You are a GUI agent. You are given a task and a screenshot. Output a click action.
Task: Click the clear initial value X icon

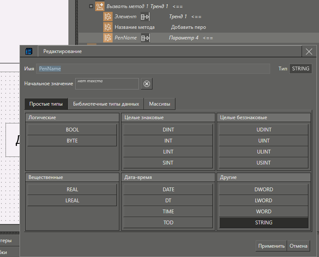click(147, 84)
